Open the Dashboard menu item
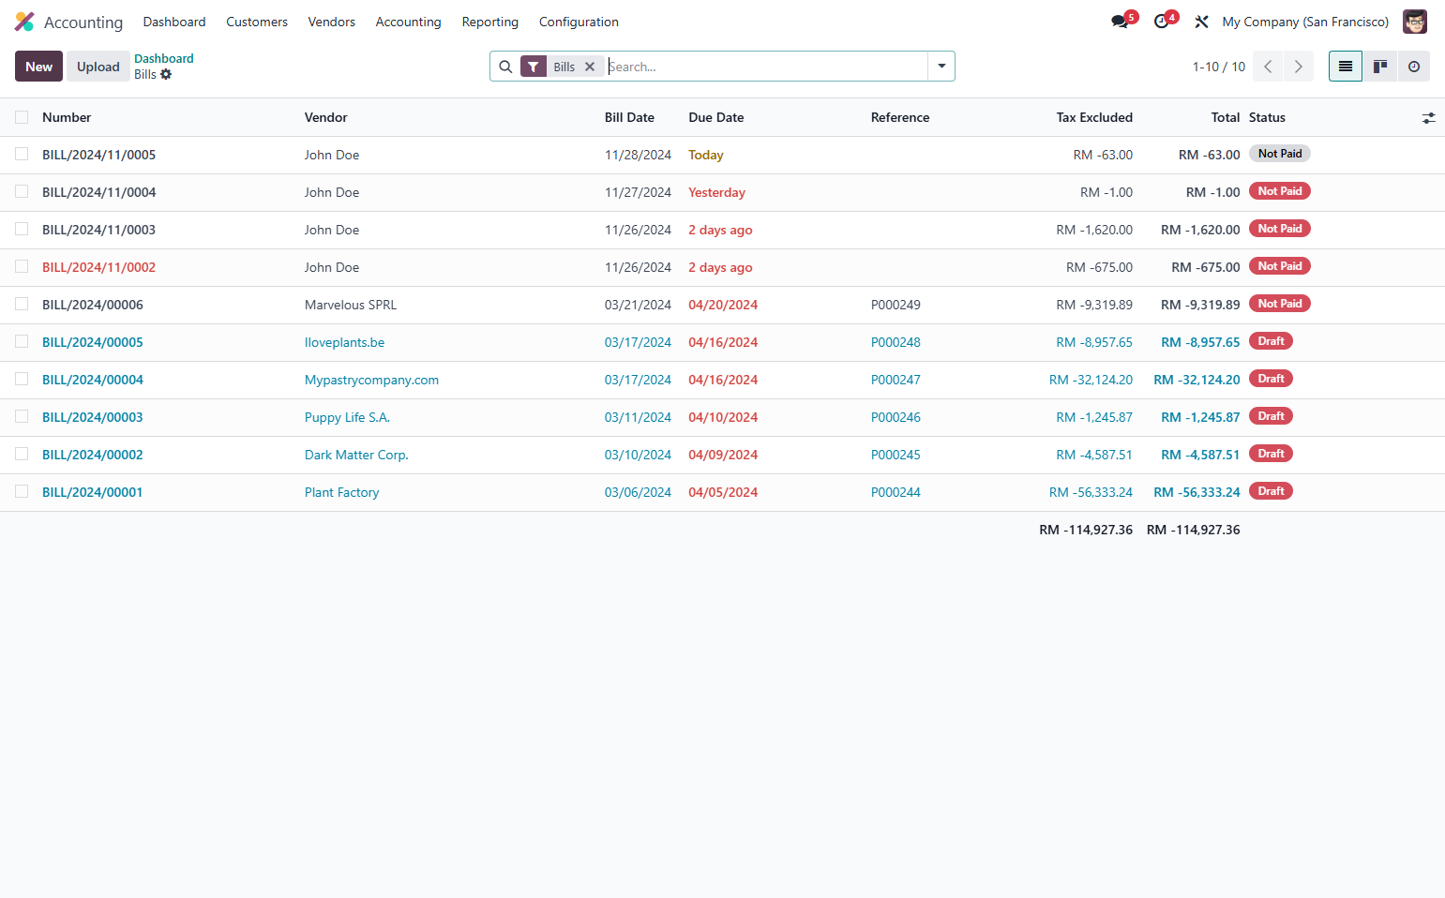 (174, 22)
